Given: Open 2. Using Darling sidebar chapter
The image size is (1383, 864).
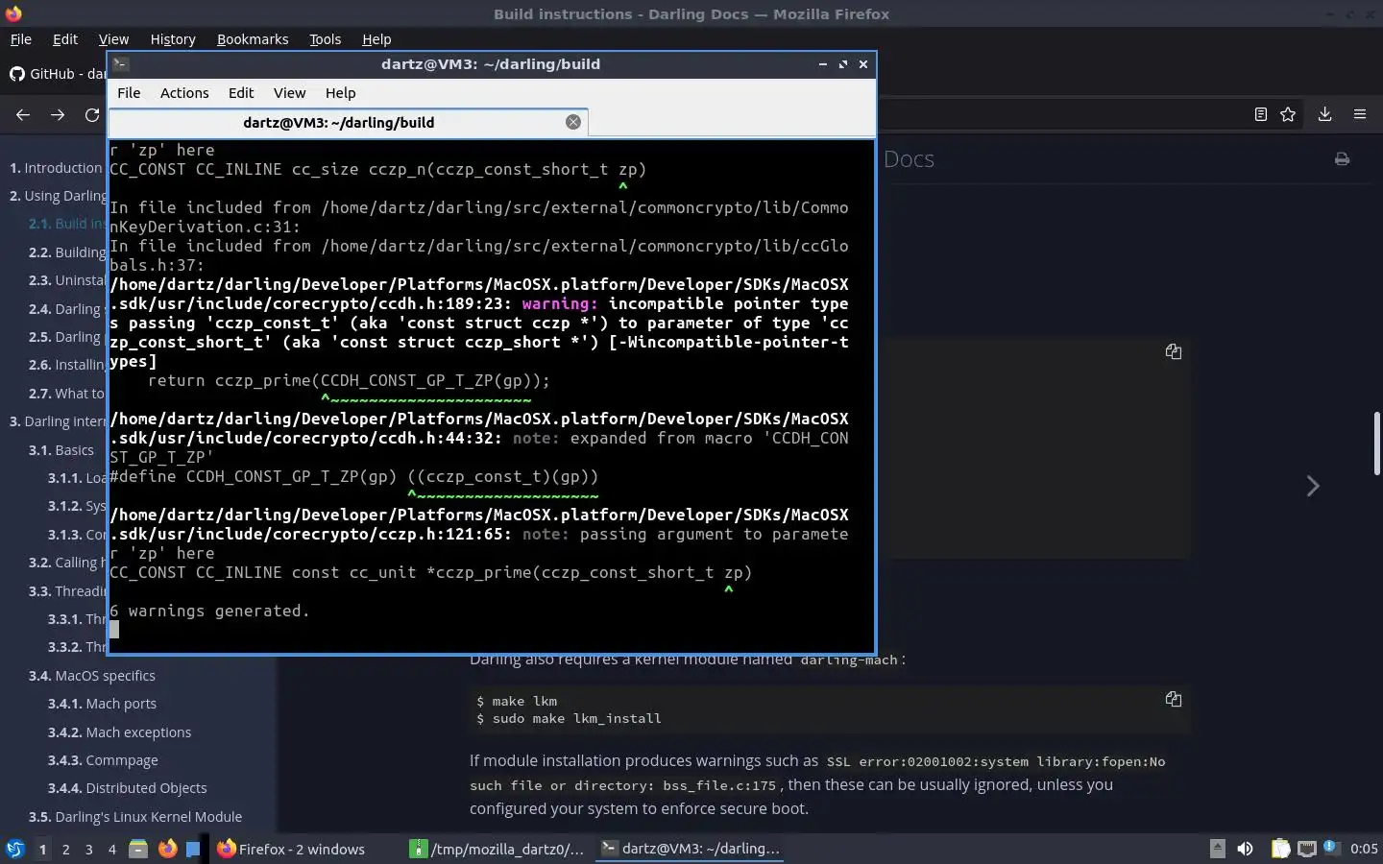Looking at the screenshot, I should pos(59,196).
